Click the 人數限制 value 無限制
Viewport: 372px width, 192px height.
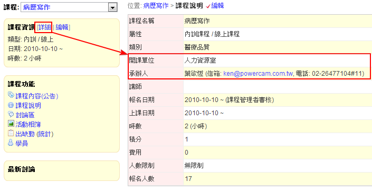[x=194, y=166]
